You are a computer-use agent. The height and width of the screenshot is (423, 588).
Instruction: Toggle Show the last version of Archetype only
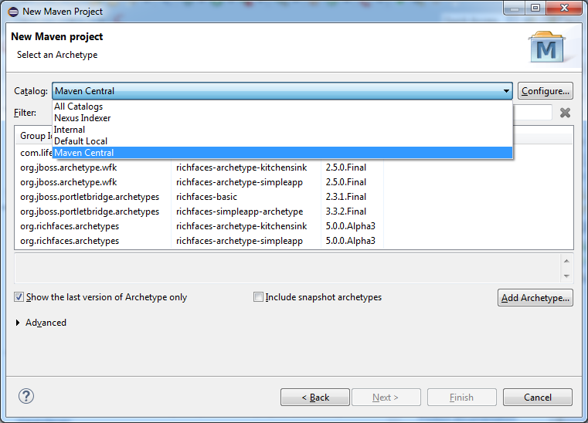19,297
